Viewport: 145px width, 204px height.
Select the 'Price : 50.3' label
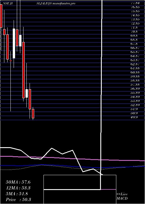pyautogui.click(x=18, y=200)
